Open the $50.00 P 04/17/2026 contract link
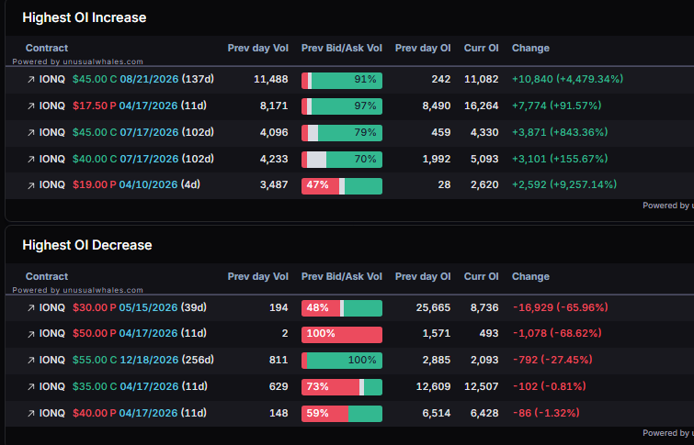This screenshot has width=694, height=445. [x=140, y=333]
